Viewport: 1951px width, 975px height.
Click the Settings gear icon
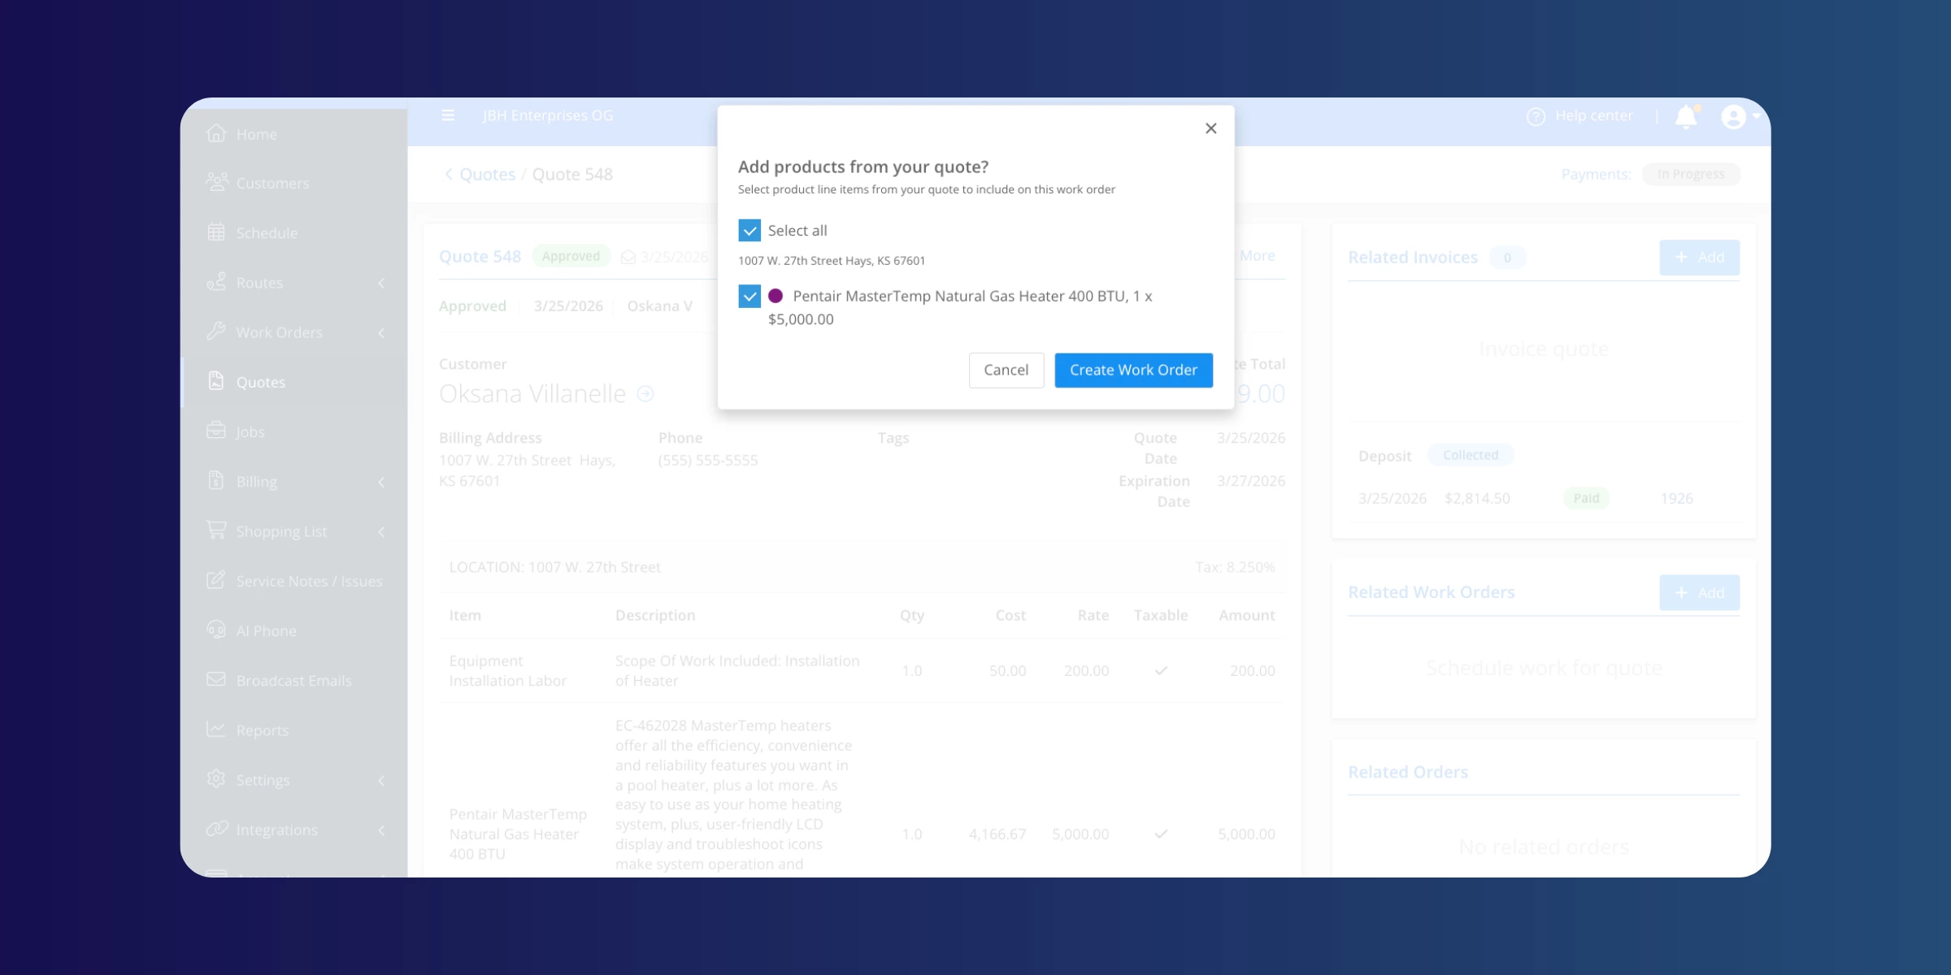pos(216,779)
